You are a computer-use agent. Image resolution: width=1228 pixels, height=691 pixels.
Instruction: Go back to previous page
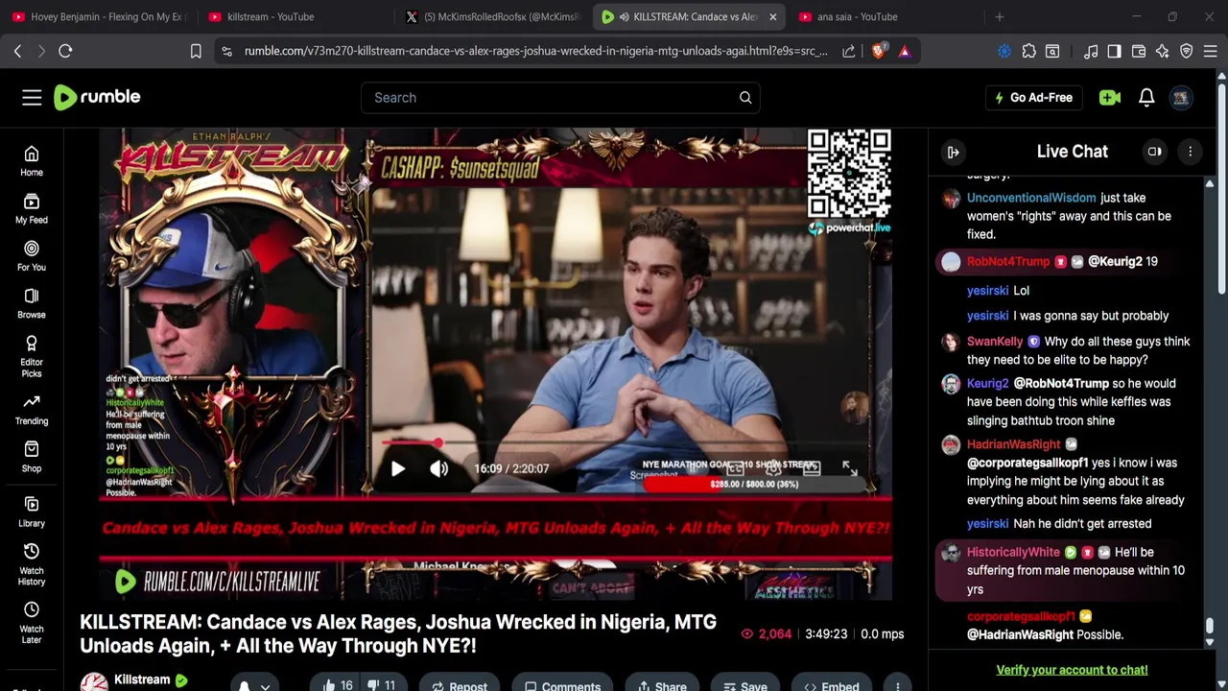17,51
